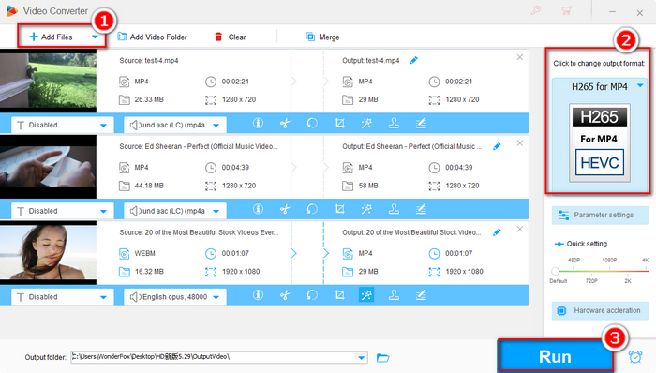Open subtitle edit icon for Stock Videos
Image resolution: width=656 pixels, height=373 pixels.
click(421, 295)
